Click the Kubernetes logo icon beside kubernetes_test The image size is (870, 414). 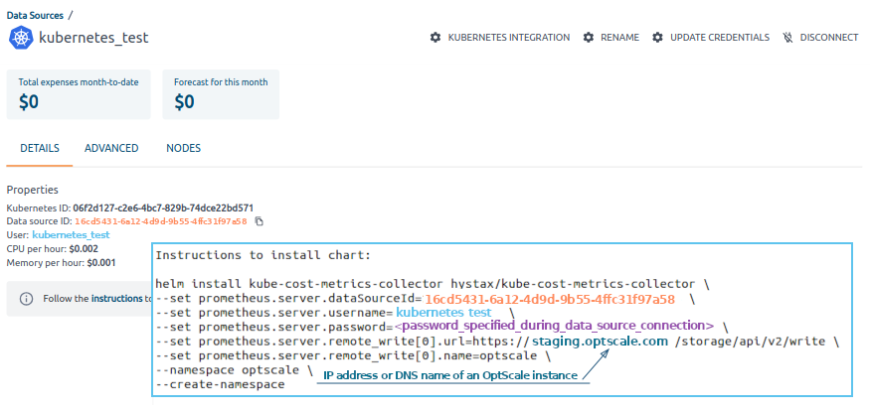(x=21, y=38)
